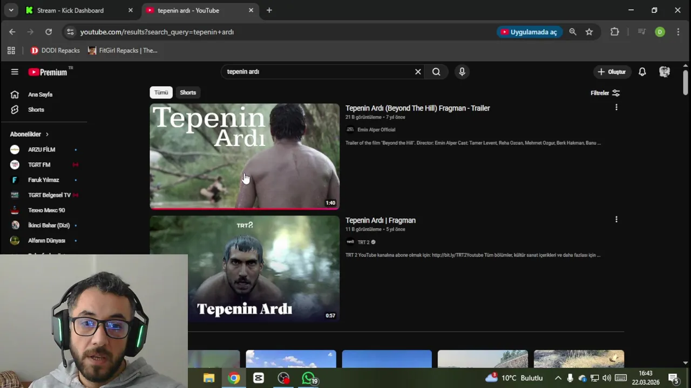Click the zoom magnifier icon in address bar
691x388 pixels.
point(573,32)
